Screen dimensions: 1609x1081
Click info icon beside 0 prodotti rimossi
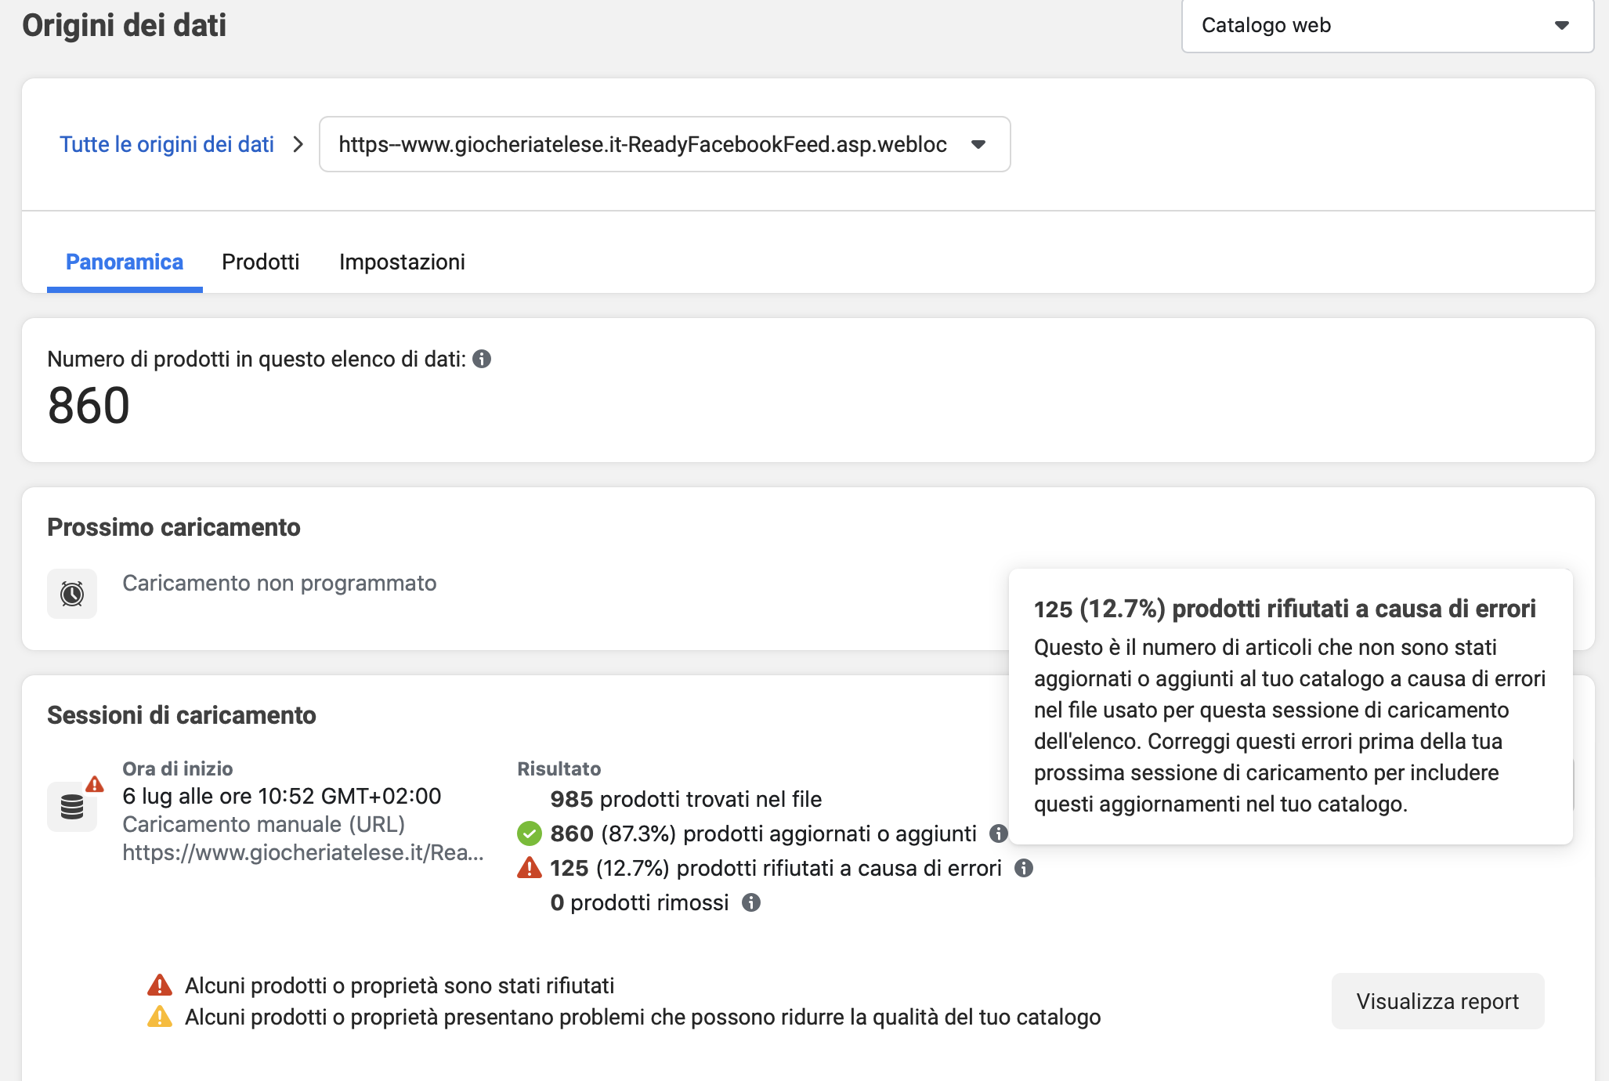[x=751, y=902]
